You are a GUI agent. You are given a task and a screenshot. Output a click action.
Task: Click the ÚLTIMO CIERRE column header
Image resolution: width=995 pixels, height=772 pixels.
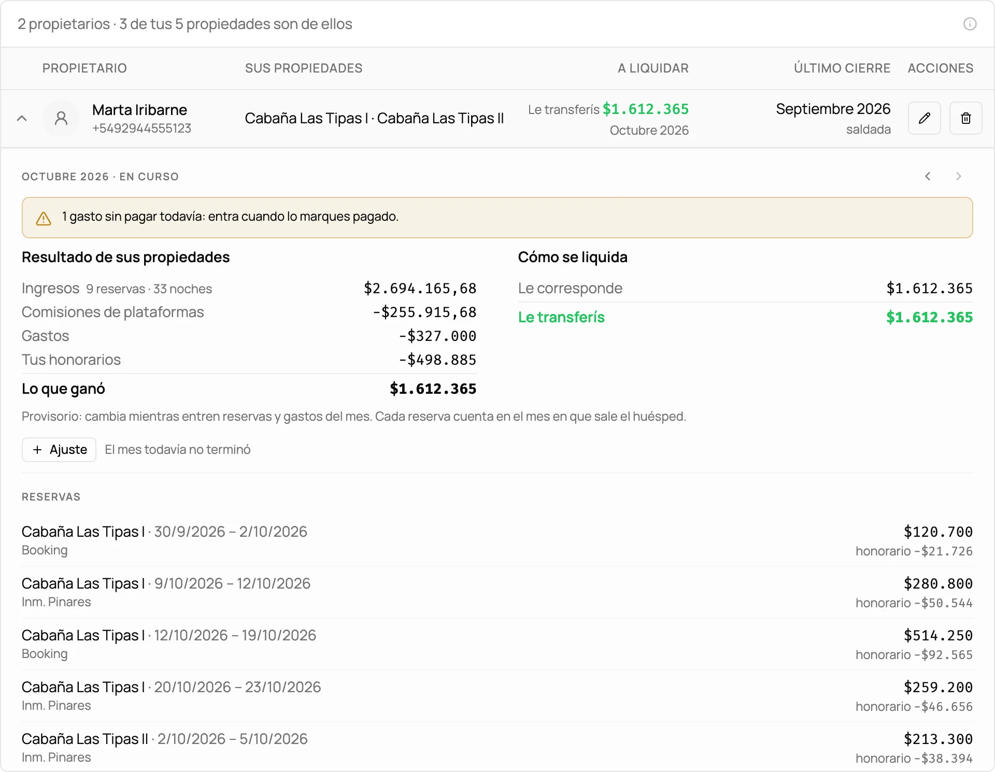coord(842,68)
